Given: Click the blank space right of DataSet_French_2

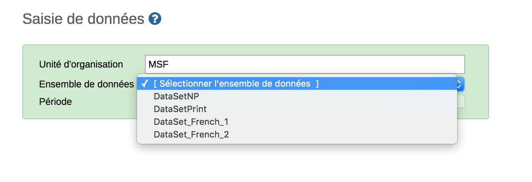Looking at the screenshot, I should click(338, 134).
